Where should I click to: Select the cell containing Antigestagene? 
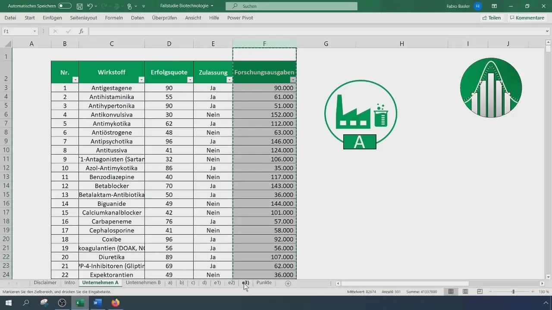[112, 88]
